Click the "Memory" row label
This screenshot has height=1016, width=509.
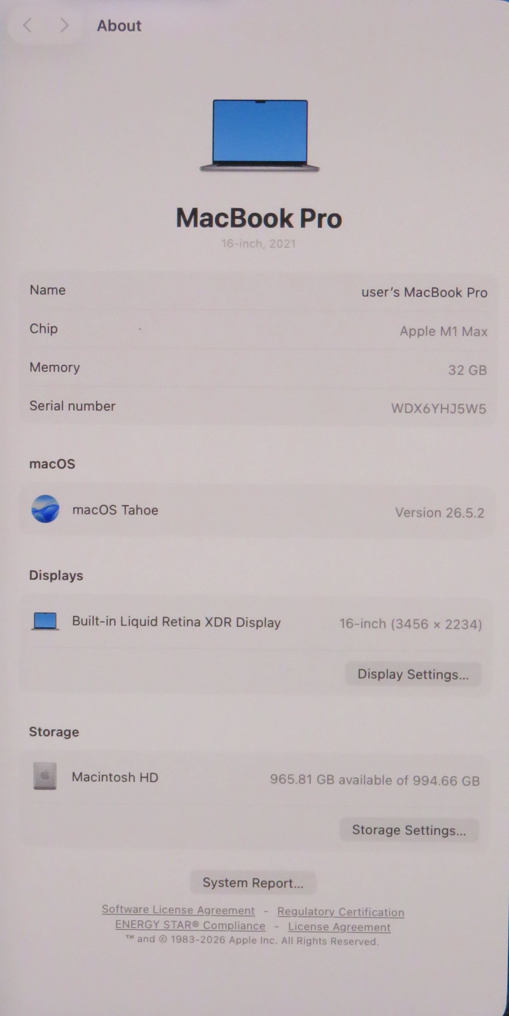click(x=55, y=368)
